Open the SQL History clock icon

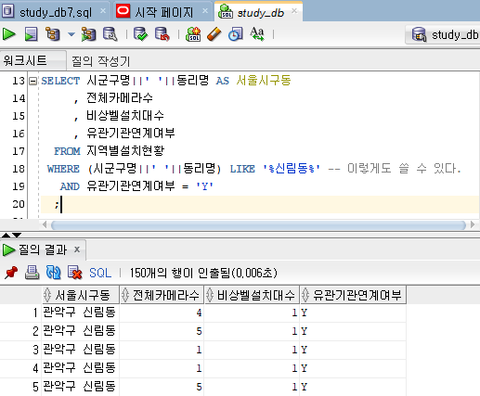tap(236, 34)
